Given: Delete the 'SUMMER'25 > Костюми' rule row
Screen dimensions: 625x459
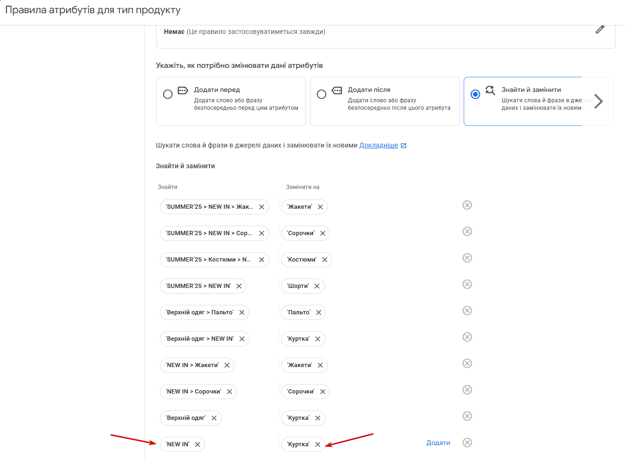Looking at the screenshot, I should point(467,258).
